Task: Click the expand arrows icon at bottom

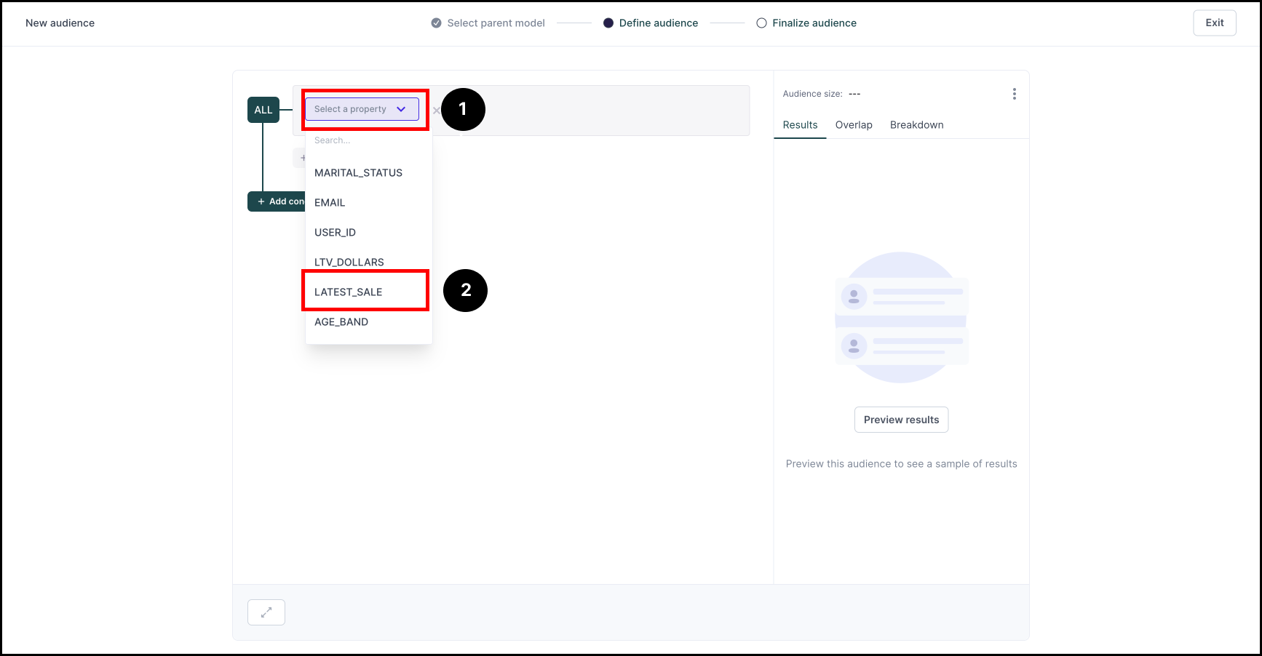Action: (x=266, y=612)
